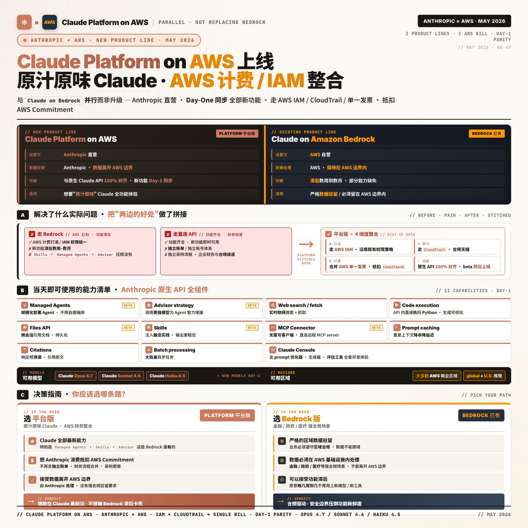
Task: Click 'Anthropic 直营' in 运营方 row
Action: (80, 155)
